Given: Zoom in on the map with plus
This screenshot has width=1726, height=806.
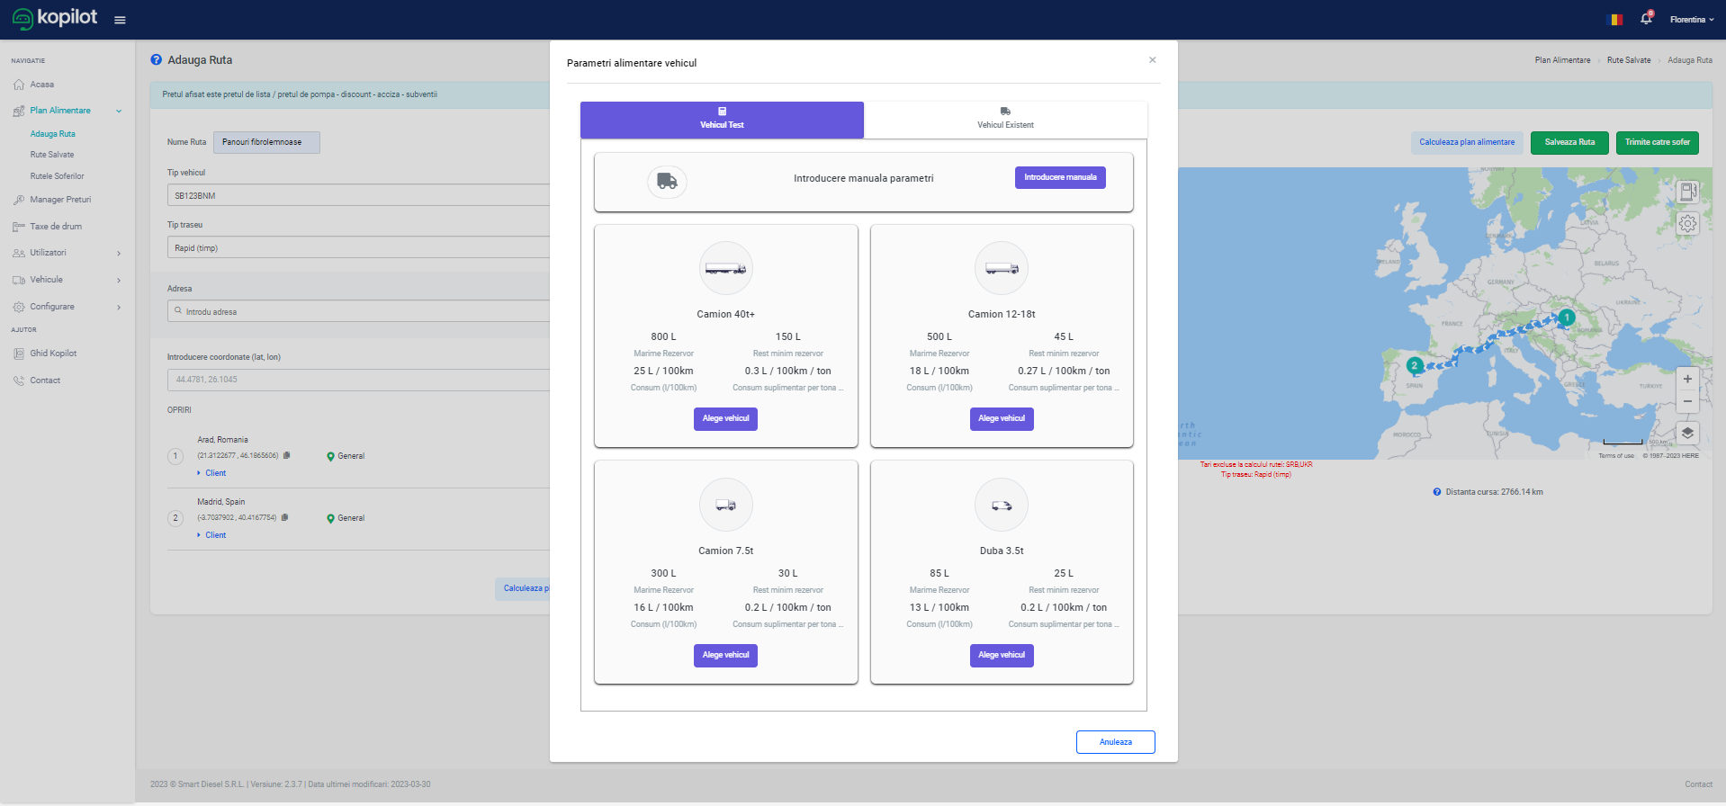Looking at the screenshot, I should [1687, 379].
